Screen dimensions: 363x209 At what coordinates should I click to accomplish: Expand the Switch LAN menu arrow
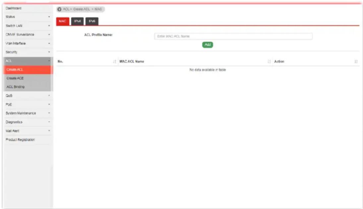click(x=49, y=26)
